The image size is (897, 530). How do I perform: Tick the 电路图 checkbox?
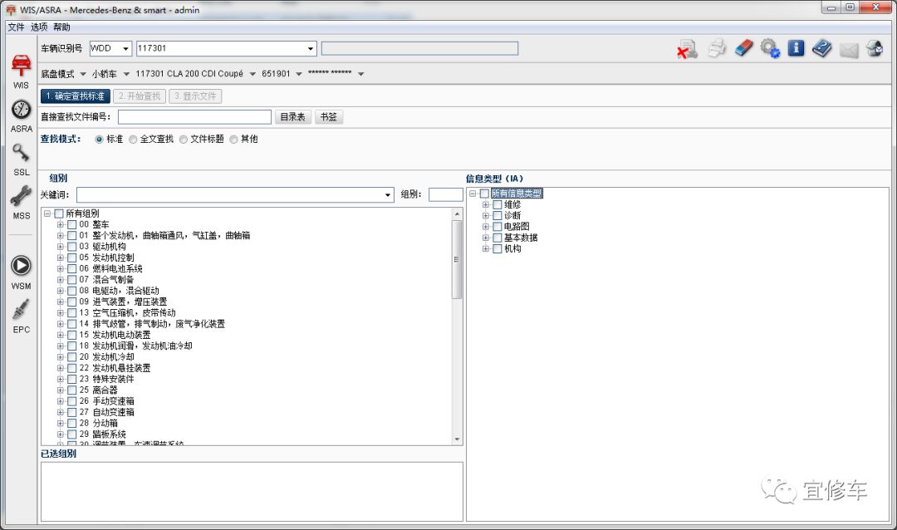pos(498,227)
